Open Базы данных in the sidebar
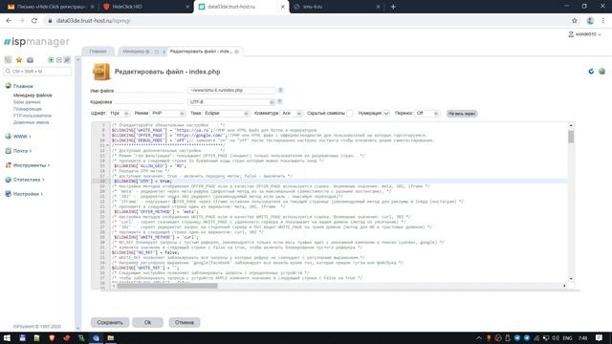The width and height of the screenshot is (612, 344). pos(27,102)
